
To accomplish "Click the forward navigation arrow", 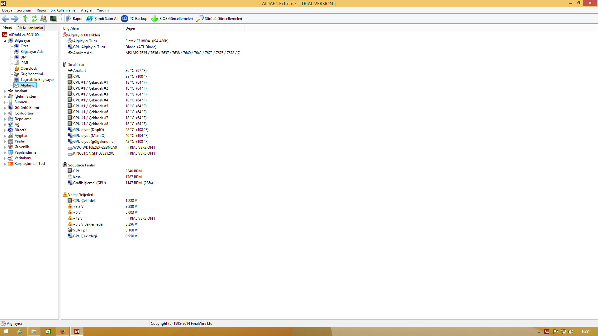I will tap(15, 19).
